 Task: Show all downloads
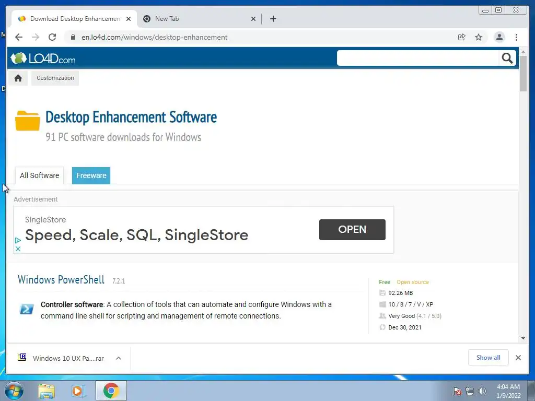click(x=489, y=358)
